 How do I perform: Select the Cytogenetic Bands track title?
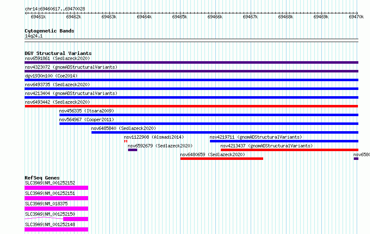click(x=49, y=31)
